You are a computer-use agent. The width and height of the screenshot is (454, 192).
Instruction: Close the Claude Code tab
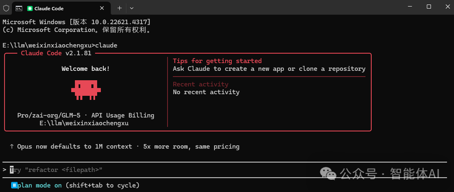pos(102,9)
